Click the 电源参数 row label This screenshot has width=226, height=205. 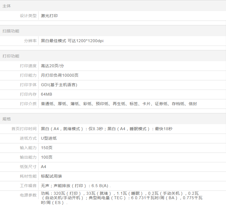(28, 195)
